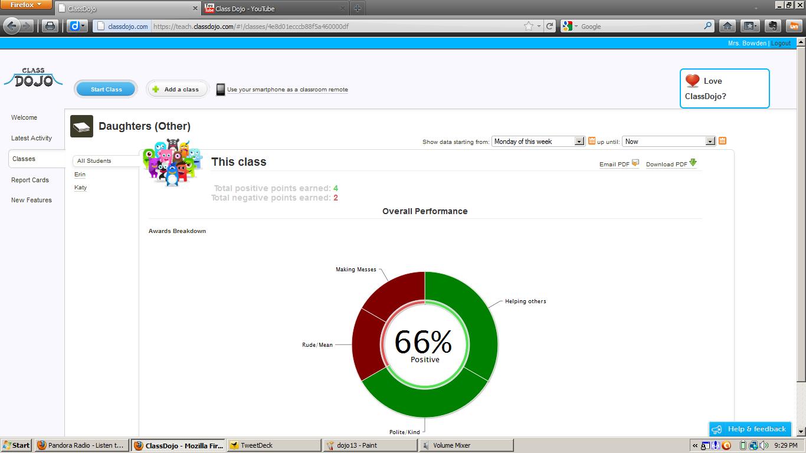Open Help & feedback panel

[x=749, y=429]
